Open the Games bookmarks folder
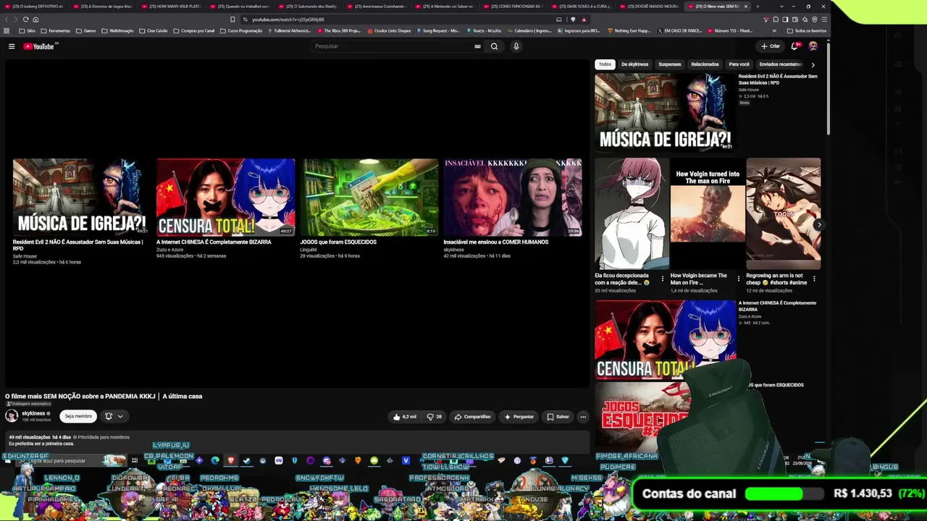 pos(85,31)
